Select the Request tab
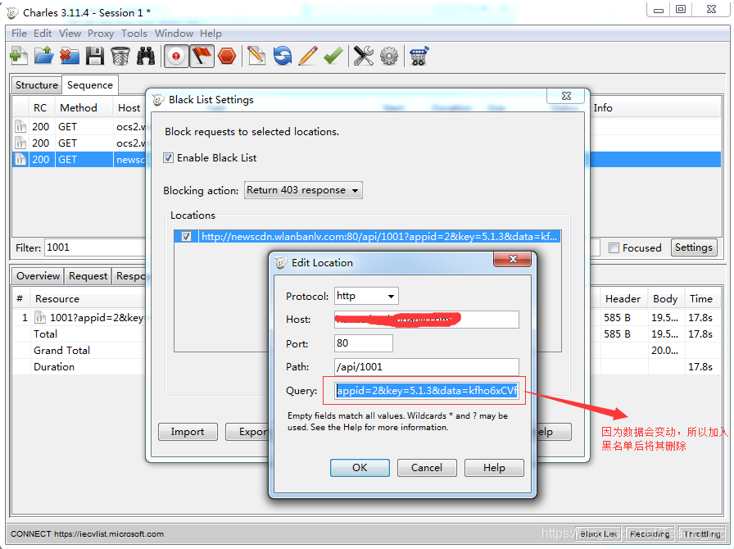Viewport: 734px width, 549px height. pos(88,276)
